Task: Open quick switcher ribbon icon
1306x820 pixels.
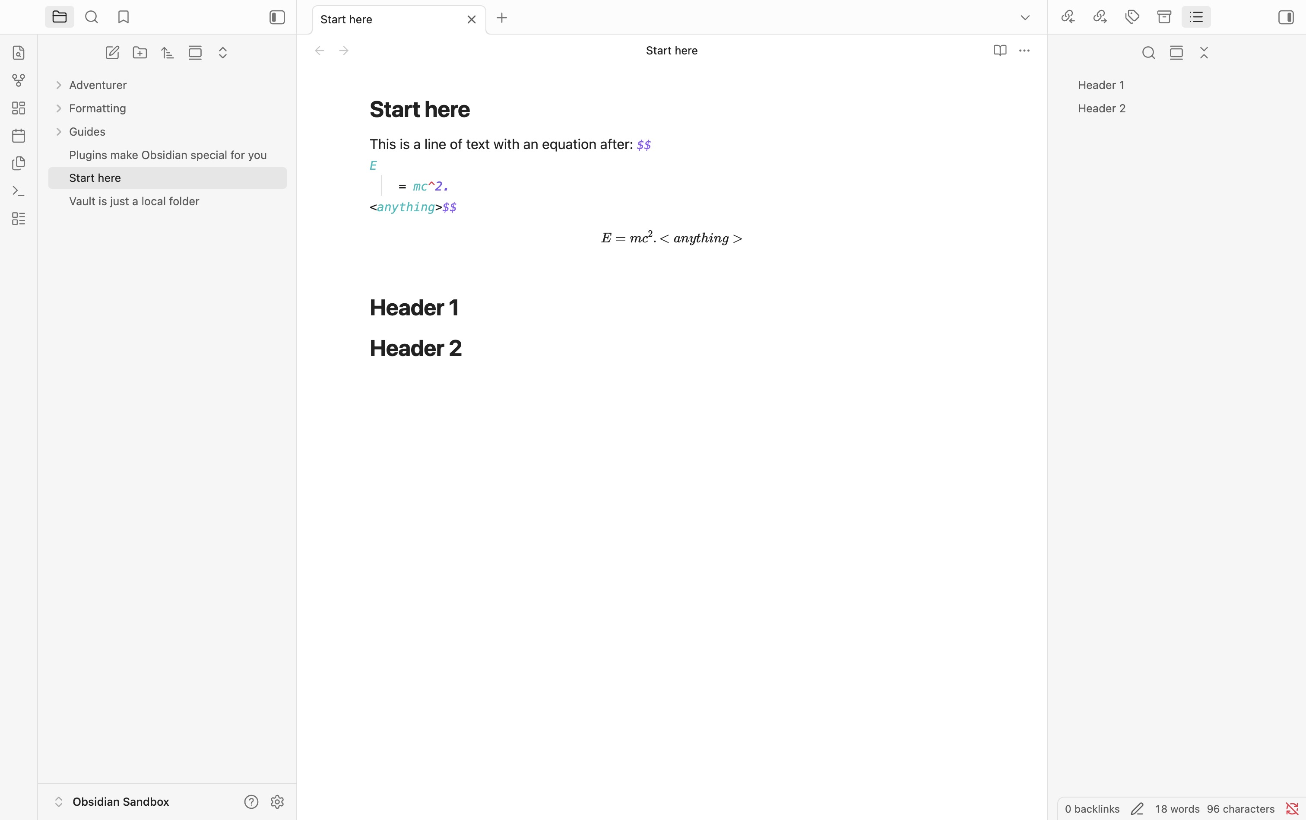Action: (19, 53)
